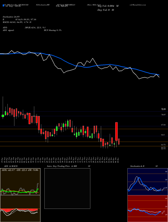Screen dimensions: 168x222
Task: Click the 'Stochastics & R' panel title
Action: (x=137, y=166)
